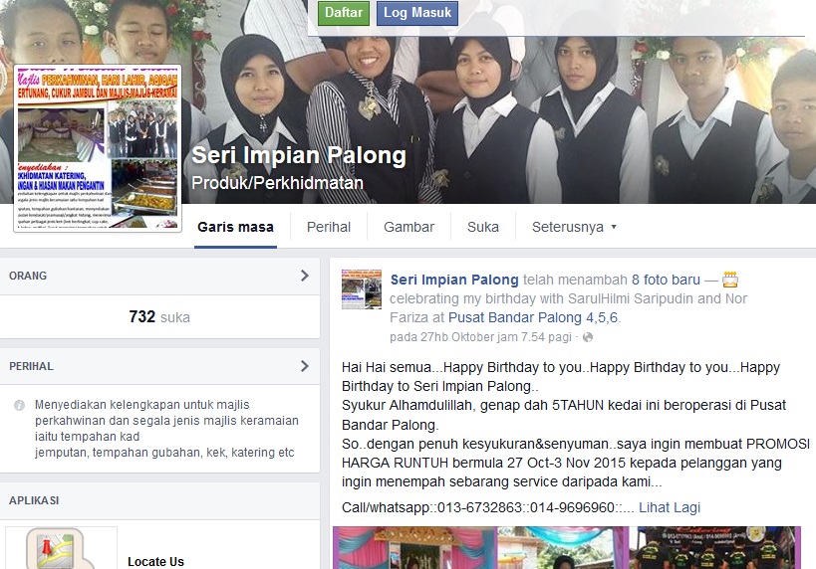Click the post timestamp 27hb Oktober

[480, 336]
